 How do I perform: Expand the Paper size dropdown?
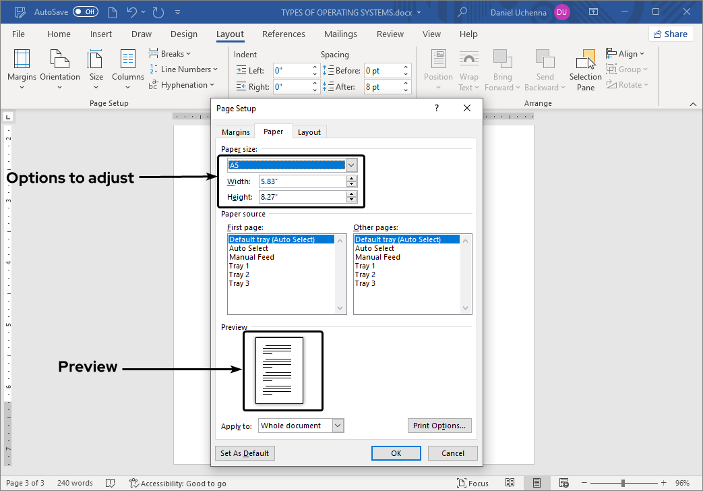350,165
